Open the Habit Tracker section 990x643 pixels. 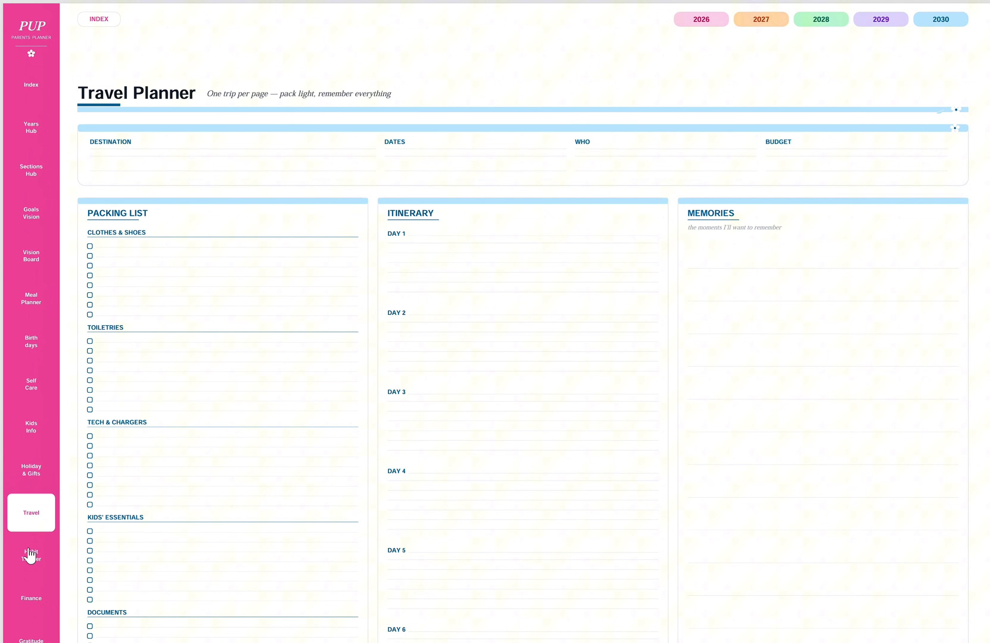(31, 555)
